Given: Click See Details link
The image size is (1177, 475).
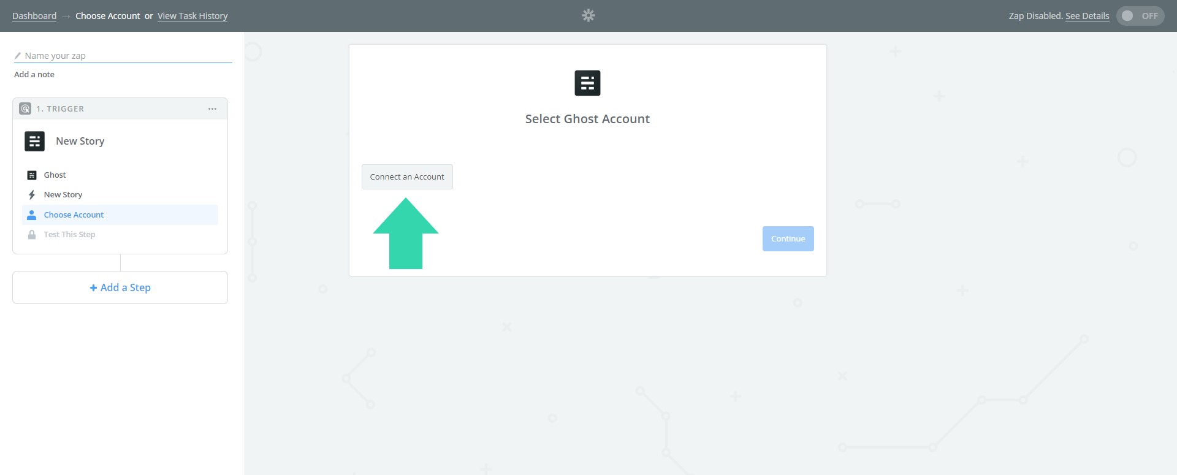Looking at the screenshot, I should click(1087, 16).
